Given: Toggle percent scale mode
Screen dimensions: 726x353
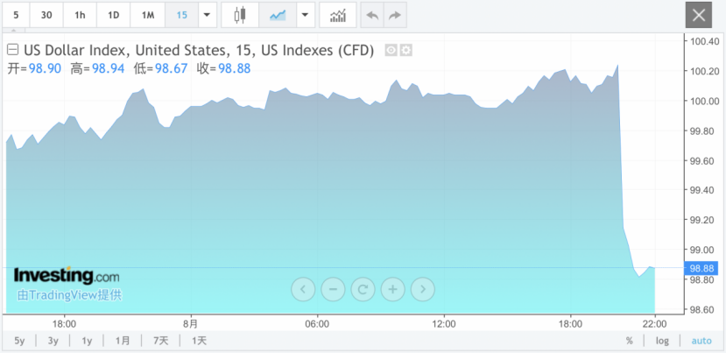Looking at the screenshot, I should pyautogui.click(x=629, y=341).
